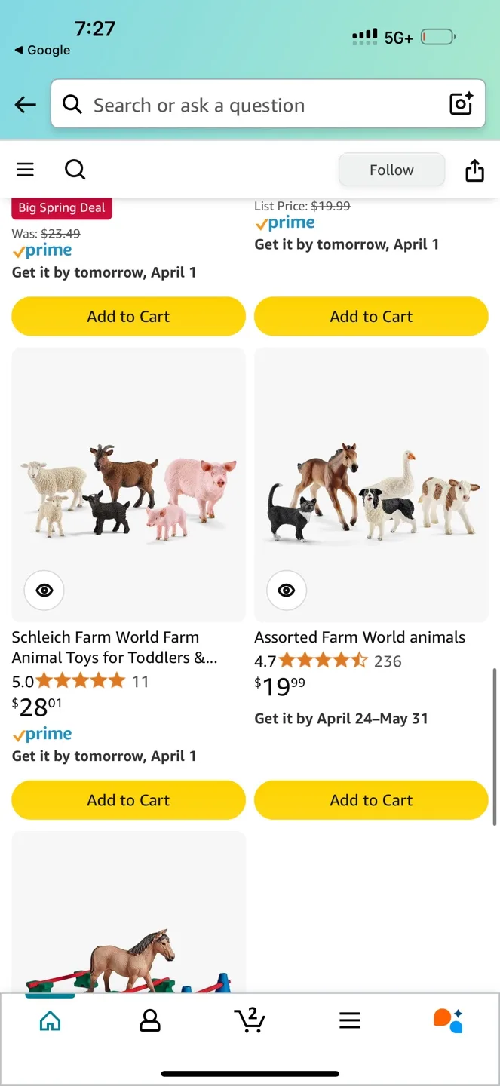Tap the Big Spring Deal badge
The height and width of the screenshot is (1086, 500).
click(61, 207)
